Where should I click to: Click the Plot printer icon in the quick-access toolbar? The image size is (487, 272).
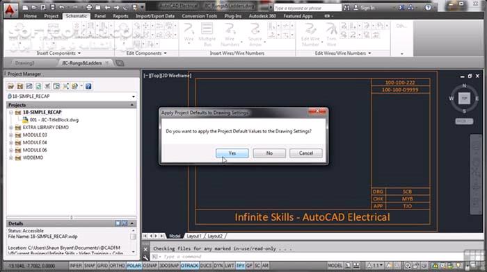(x=89, y=7)
